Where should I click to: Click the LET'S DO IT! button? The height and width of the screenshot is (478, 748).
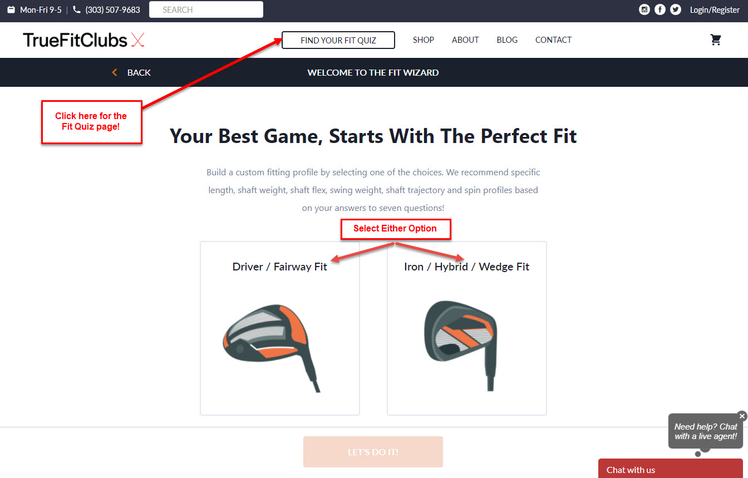(x=373, y=452)
